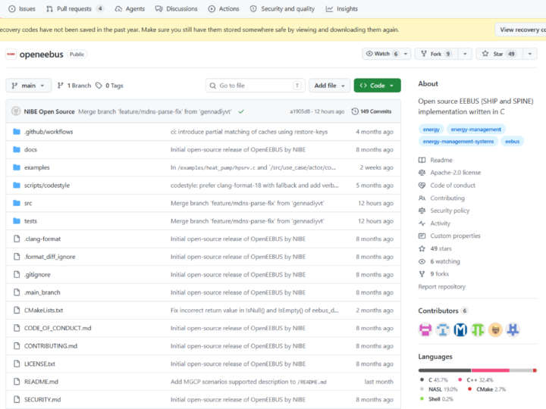Expand the Watch notifications dropdown arrow
This screenshot has height=409, width=546.
tap(406, 54)
